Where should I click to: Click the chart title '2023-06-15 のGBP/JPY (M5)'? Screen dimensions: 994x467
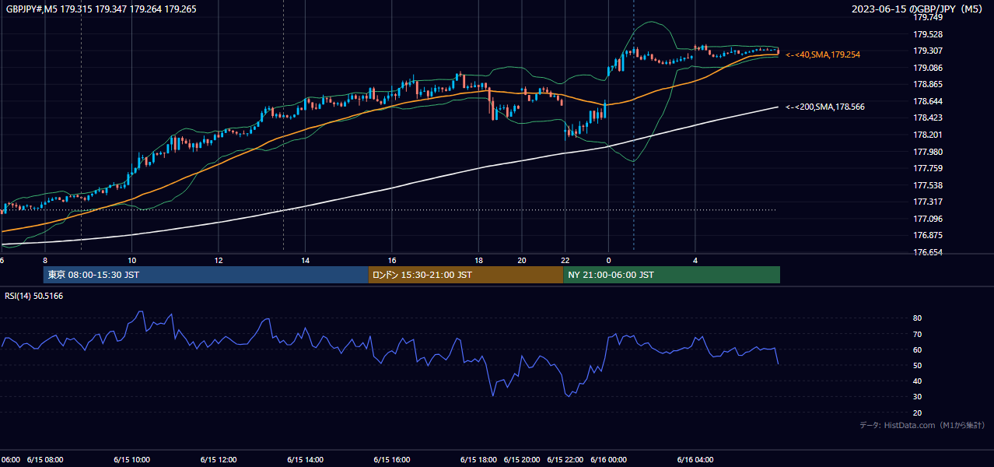tap(918, 9)
